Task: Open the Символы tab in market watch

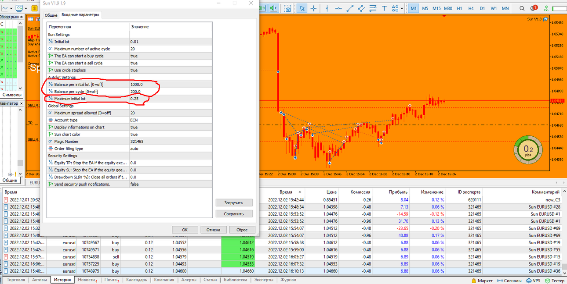Action: 12,95
